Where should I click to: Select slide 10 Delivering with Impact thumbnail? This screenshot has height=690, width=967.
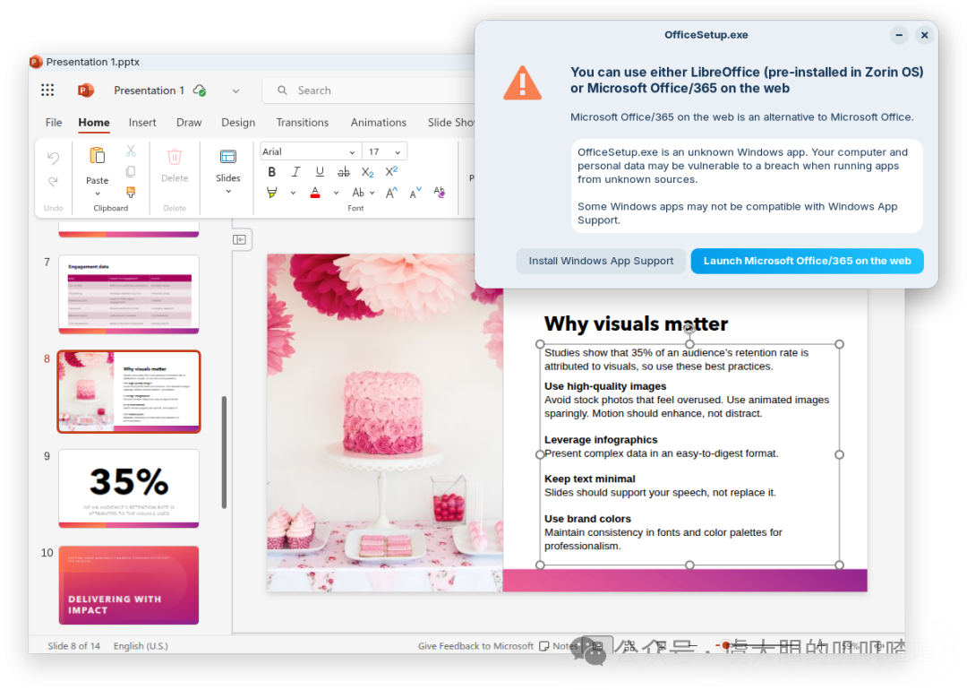(x=129, y=585)
